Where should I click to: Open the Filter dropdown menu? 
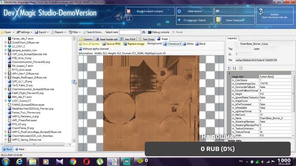(74, 32)
